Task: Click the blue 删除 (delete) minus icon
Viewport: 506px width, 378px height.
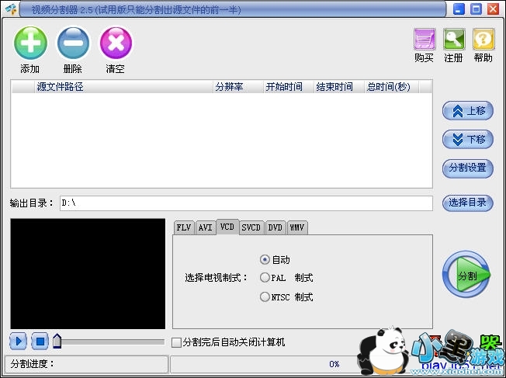Action: coord(73,43)
